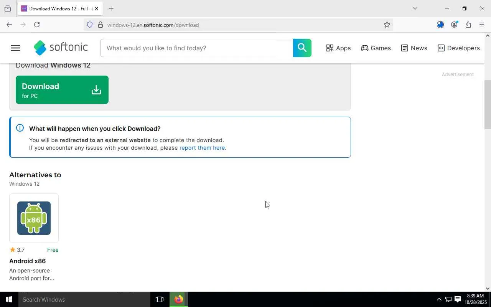Click the 3.7 star rating

(17, 250)
